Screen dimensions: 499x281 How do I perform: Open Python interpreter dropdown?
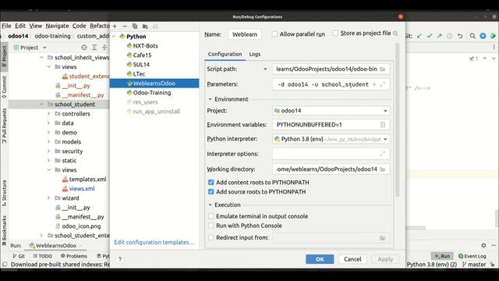(331, 139)
